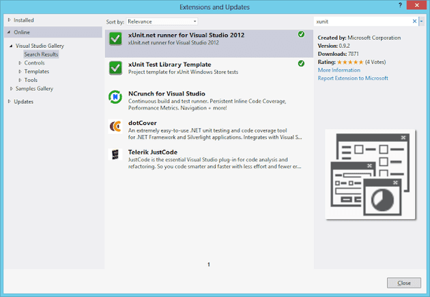430x297 pixels.
Task: Click the JustCode description text
Action: pos(215,163)
